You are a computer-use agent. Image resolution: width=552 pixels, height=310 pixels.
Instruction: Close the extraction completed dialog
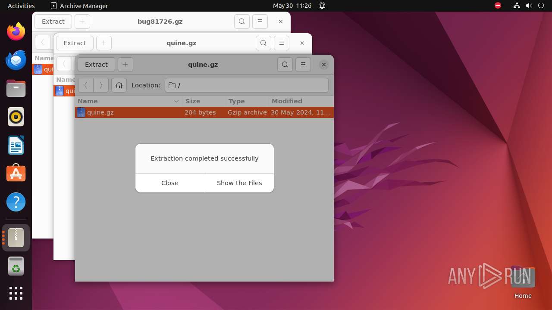pos(170,183)
